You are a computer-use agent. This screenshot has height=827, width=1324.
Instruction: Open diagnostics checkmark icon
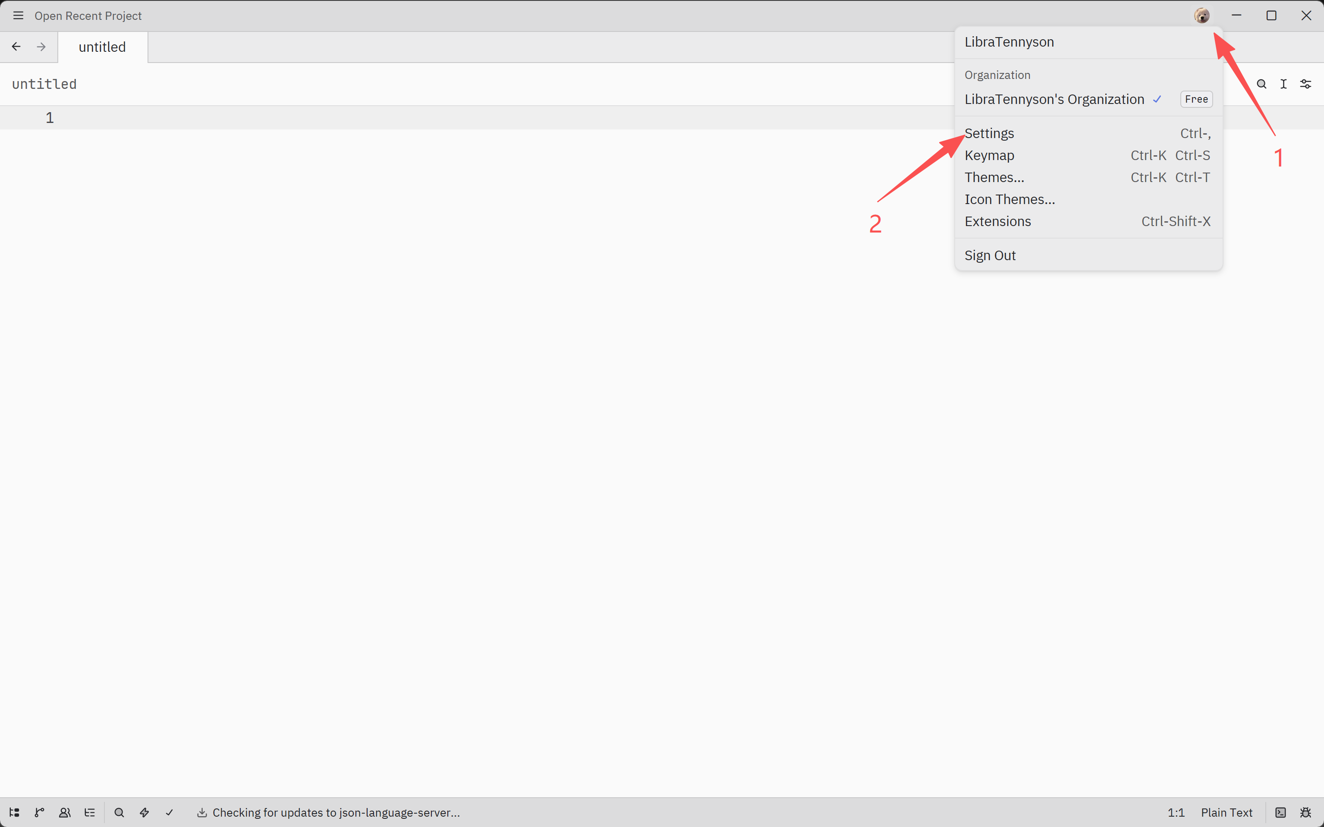pyautogui.click(x=170, y=813)
